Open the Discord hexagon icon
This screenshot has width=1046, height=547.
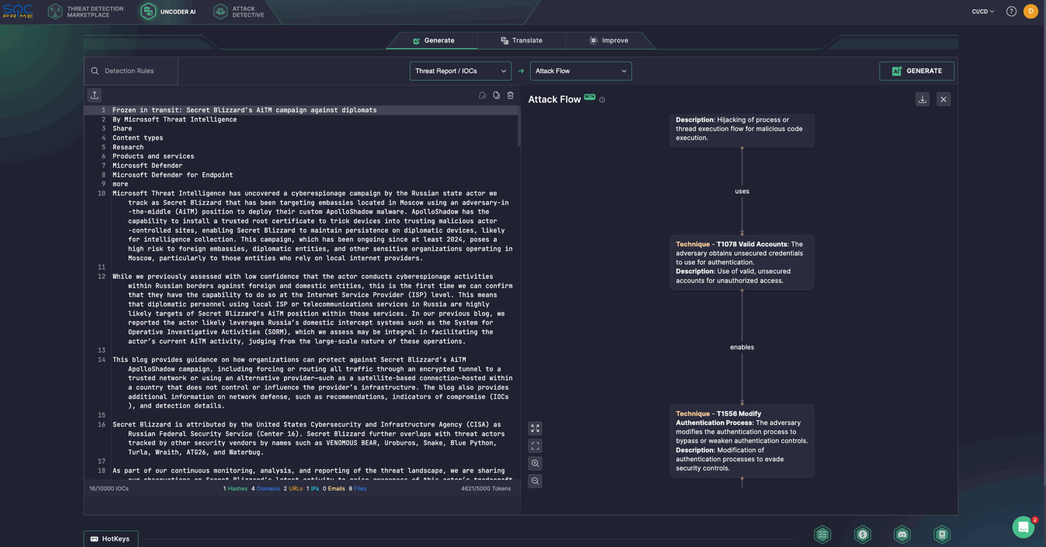[x=902, y=534]
